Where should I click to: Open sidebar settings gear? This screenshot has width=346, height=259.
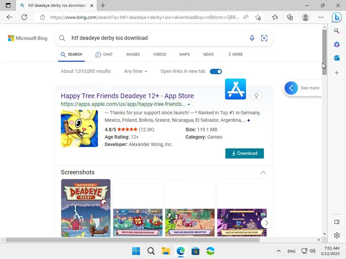click(337, 235)
